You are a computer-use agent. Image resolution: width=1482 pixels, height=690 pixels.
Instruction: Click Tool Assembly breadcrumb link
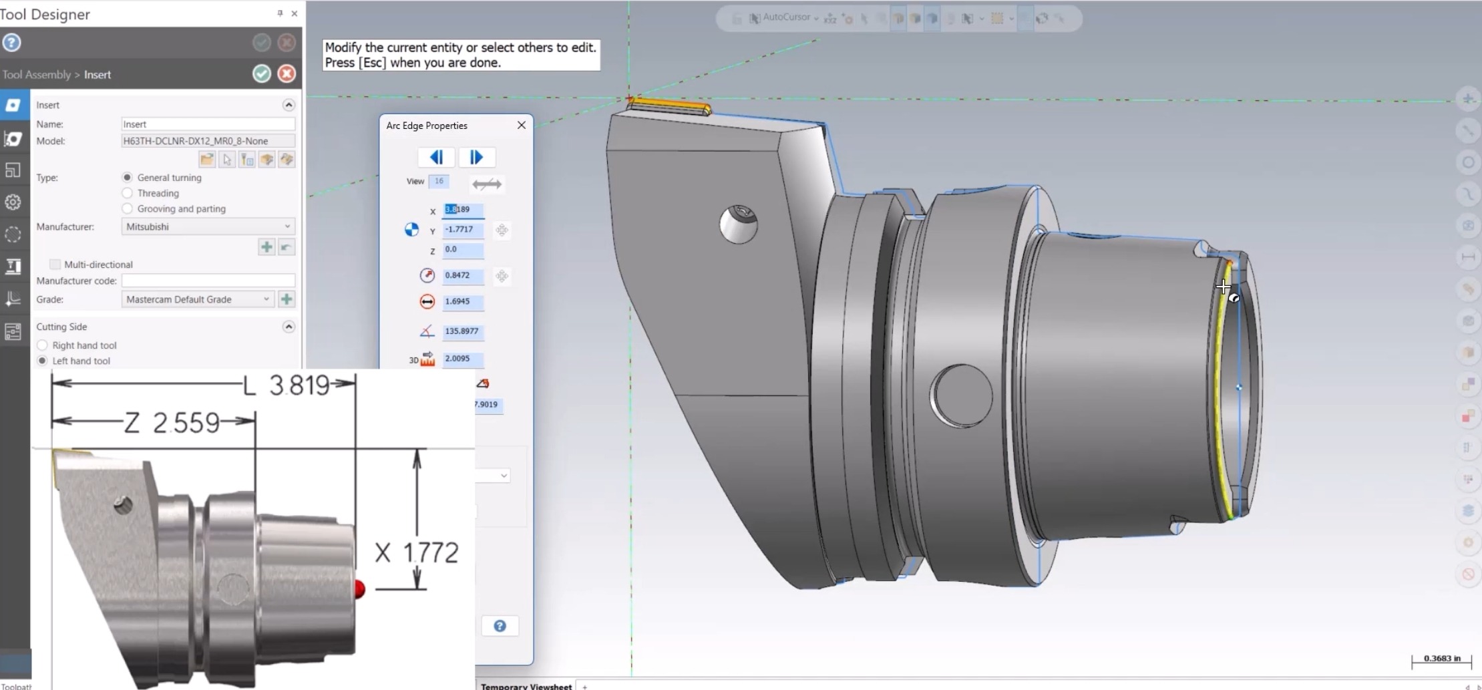[x=36, y=75]
